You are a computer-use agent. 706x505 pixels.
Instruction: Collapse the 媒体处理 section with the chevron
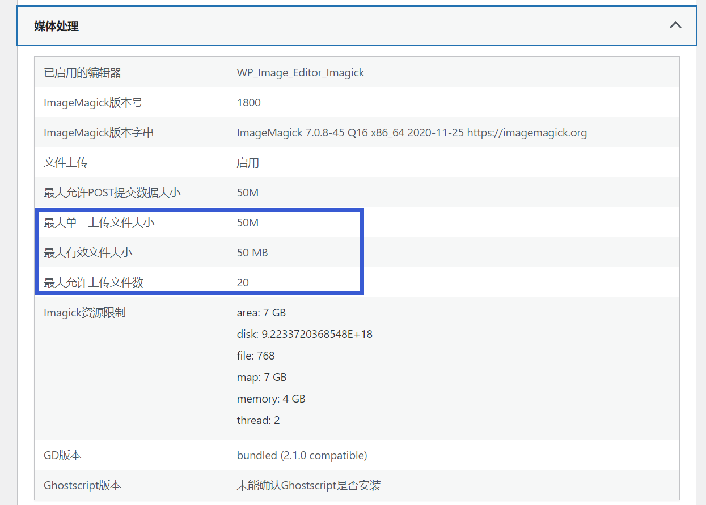pyautogui.click(x=675, y=25)
